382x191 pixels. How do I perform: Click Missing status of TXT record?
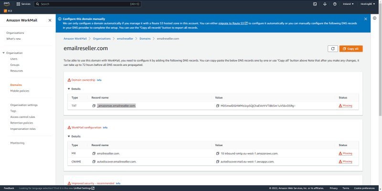click(x=345, y=106)
